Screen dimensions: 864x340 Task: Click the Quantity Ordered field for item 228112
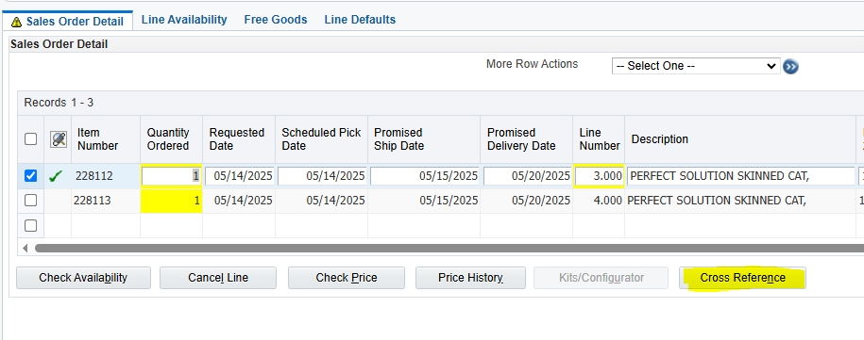171,176
